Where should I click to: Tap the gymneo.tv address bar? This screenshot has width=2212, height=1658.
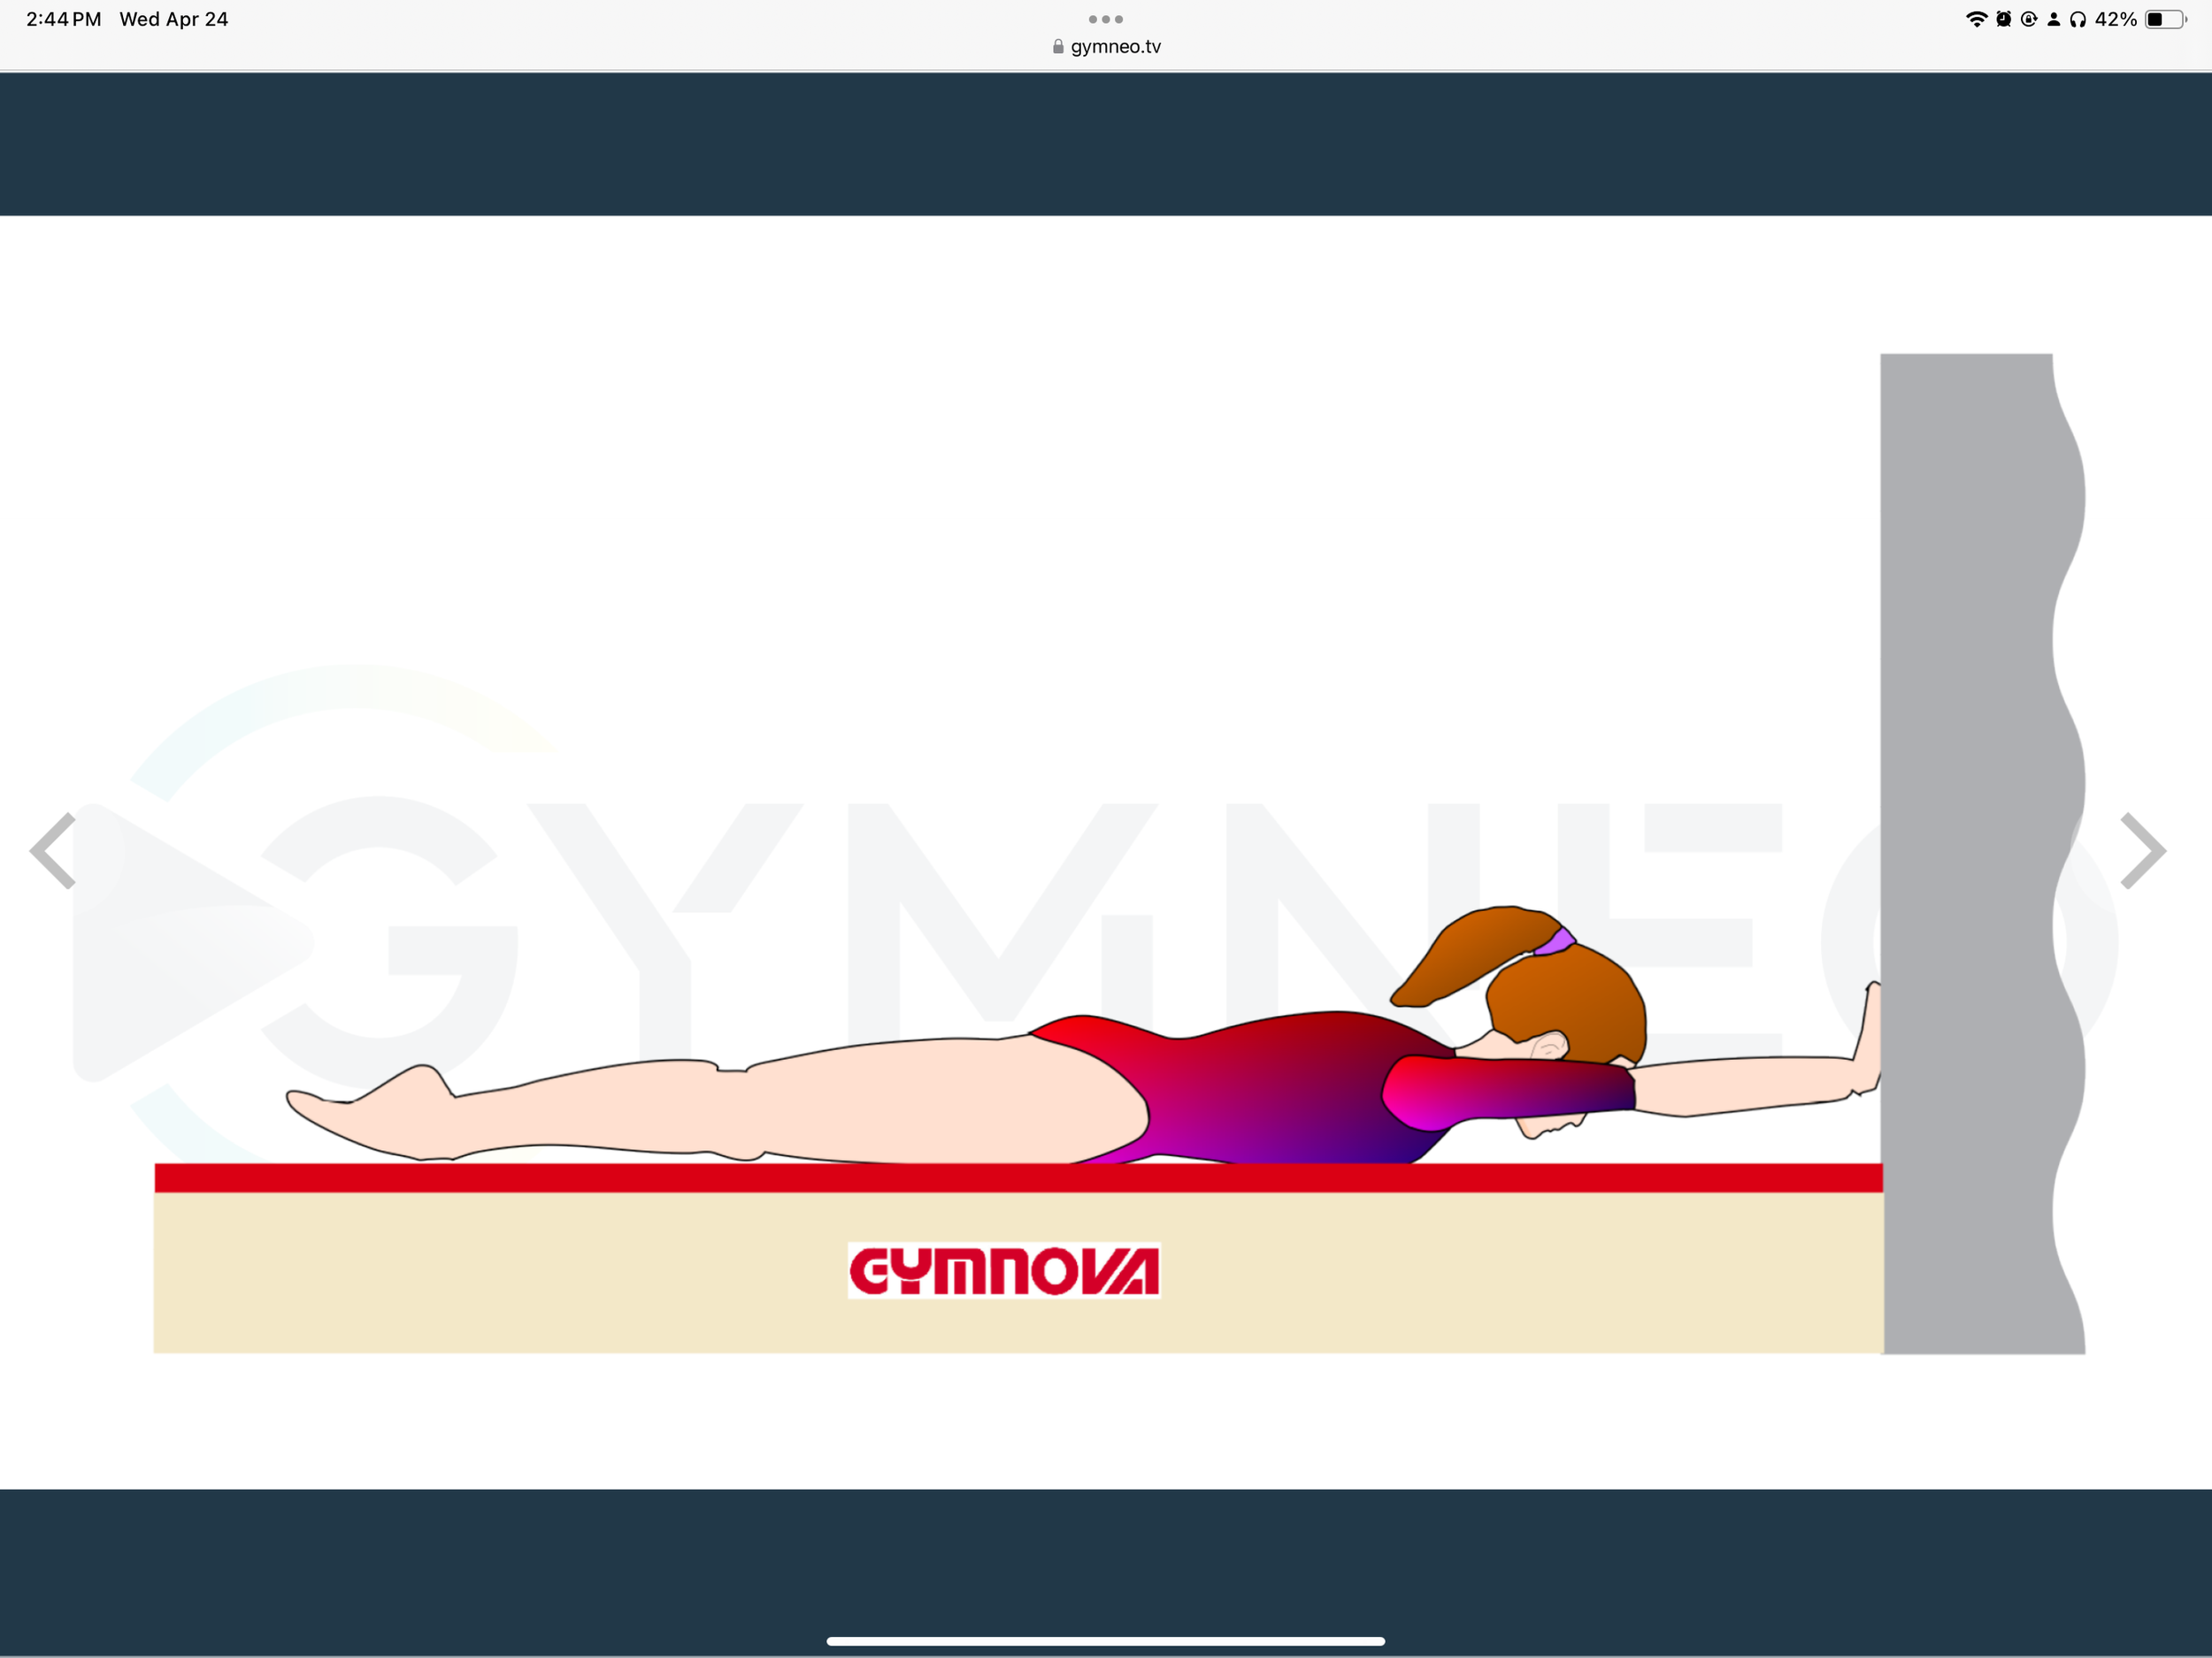1115,47
